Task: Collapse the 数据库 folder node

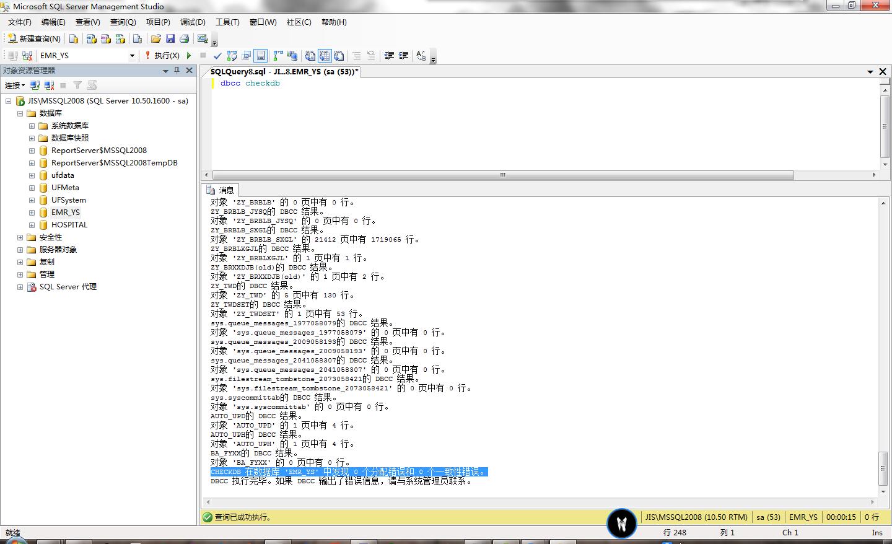Action: click(x=20, y=113)
